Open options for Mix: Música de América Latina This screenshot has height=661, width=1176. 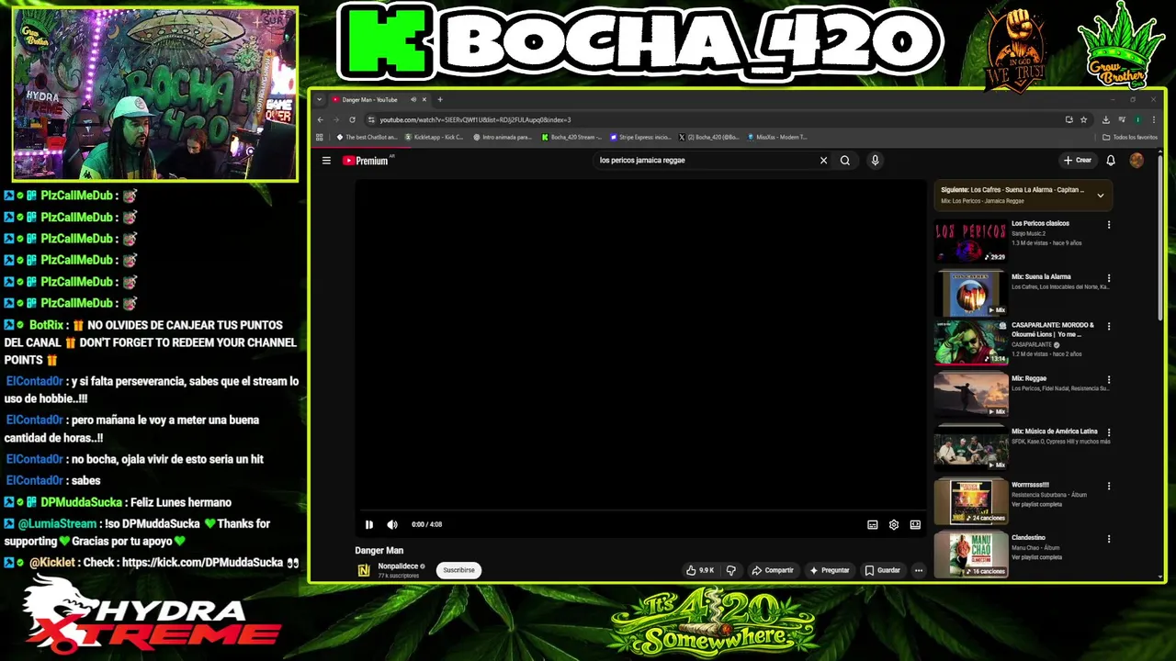(x=1109, y=432)
